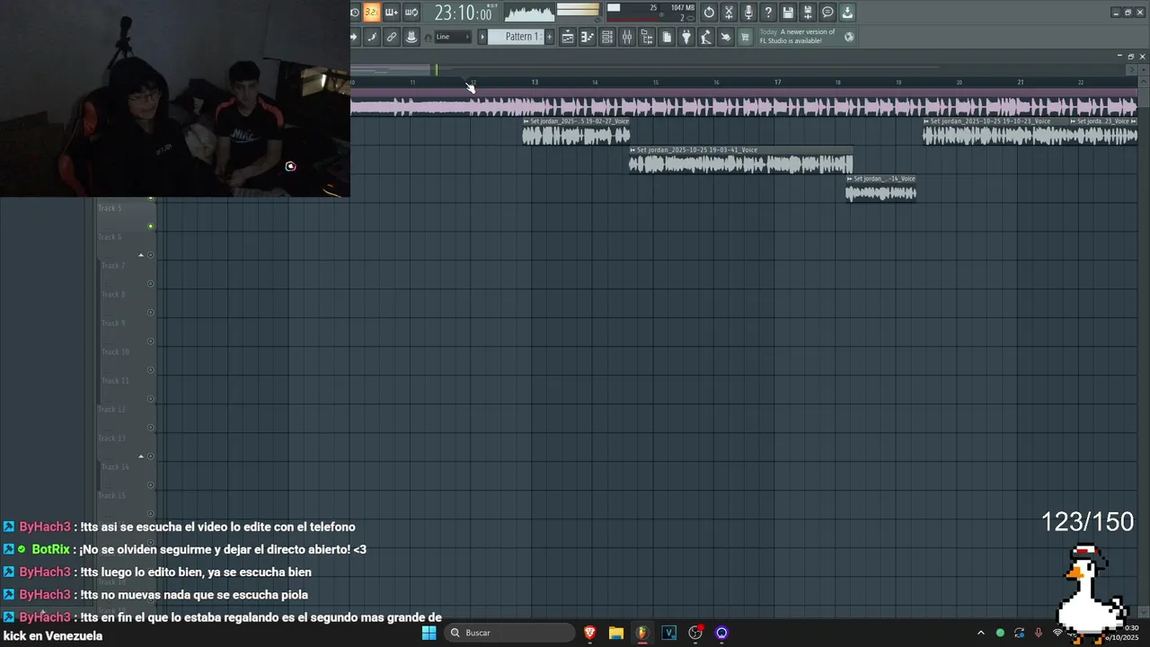Open the Windows Start button

coord(429,633)
